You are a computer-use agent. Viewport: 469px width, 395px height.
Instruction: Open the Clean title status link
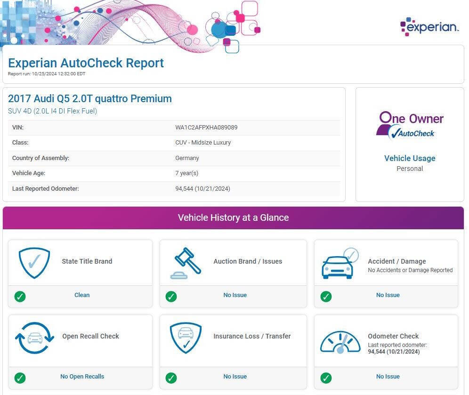click(x=82, y=295)
